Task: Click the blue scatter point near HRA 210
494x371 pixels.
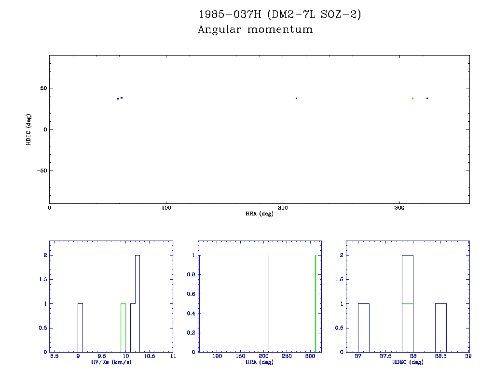Action: click(296, 98)
